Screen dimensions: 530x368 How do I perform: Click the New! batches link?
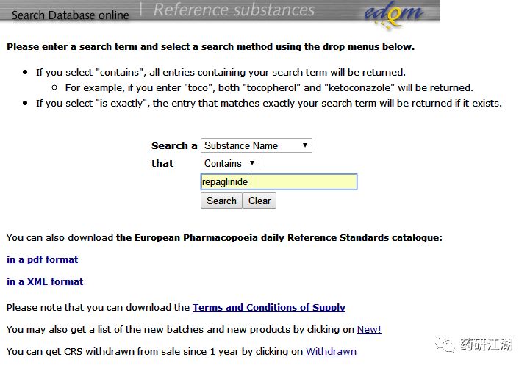(x=369, y=330)
